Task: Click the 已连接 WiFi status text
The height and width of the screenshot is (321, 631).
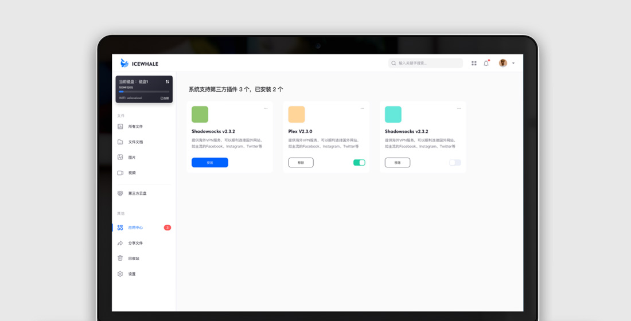Action: coord(165,98)
